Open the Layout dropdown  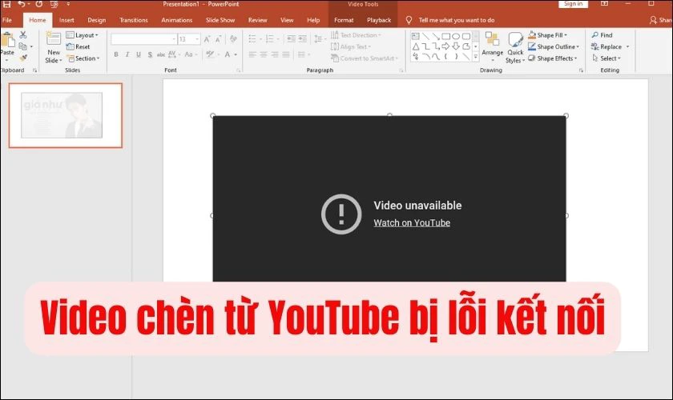(x=83, y=35)
